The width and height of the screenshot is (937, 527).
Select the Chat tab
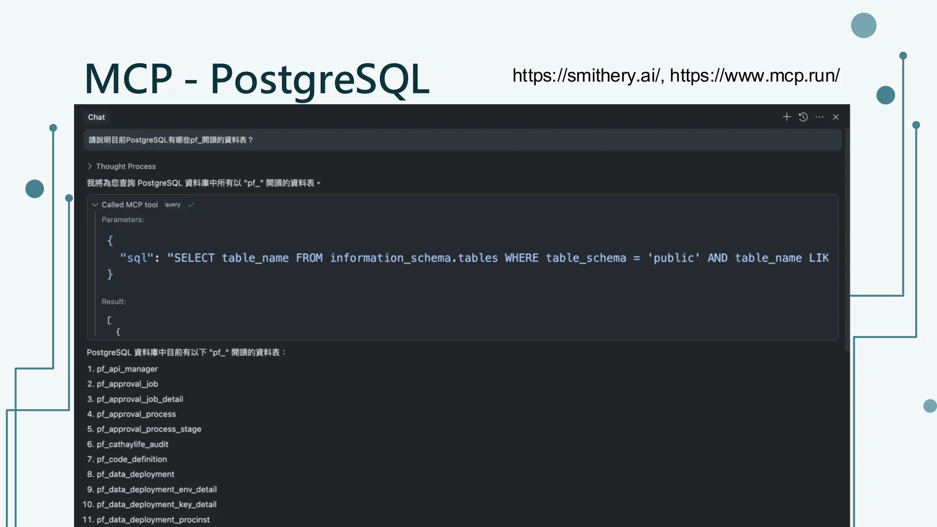pyautogui.click(x=97, y=117)
